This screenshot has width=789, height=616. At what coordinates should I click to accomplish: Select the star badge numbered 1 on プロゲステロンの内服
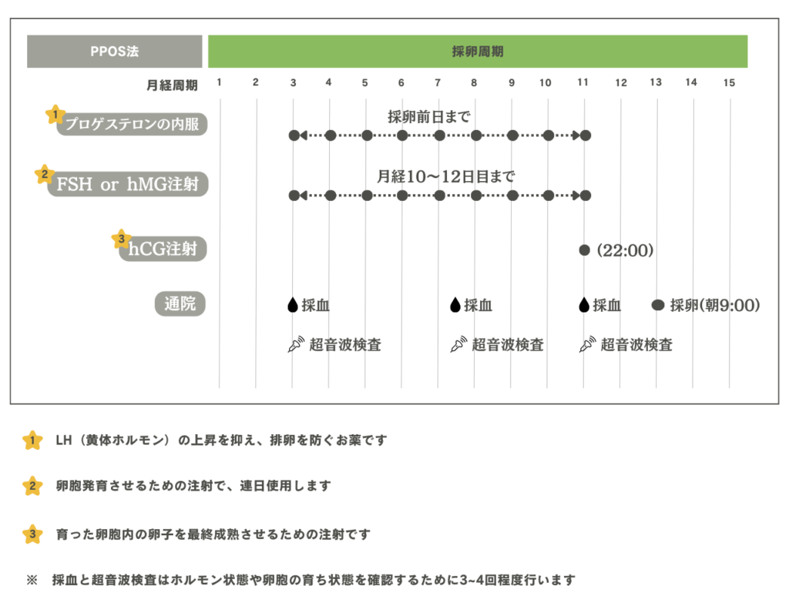pyautogui.click(x=54, y=114)
